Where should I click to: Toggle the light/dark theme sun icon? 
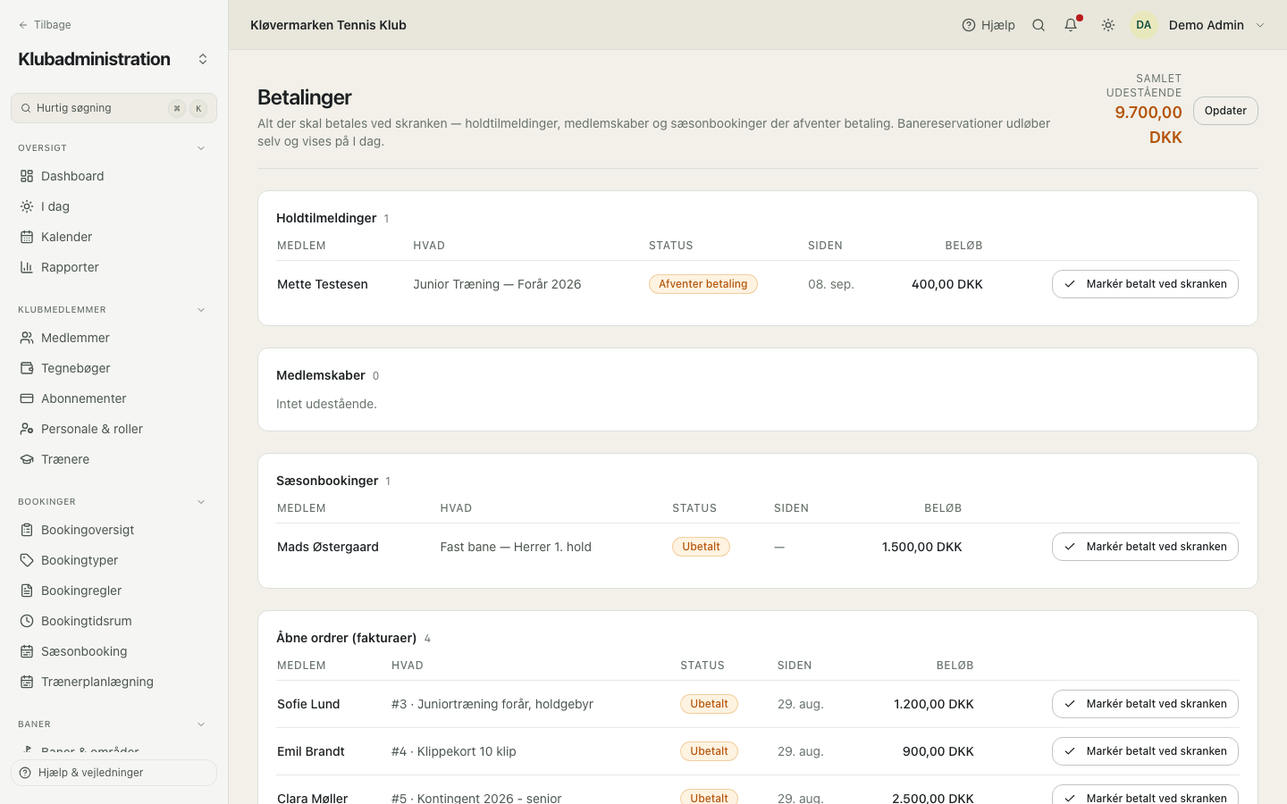click(x=1108, y=25)
